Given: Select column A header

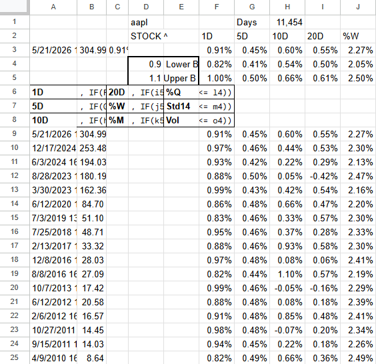Looking at the screenshot, I should click(x=53, y=7).
